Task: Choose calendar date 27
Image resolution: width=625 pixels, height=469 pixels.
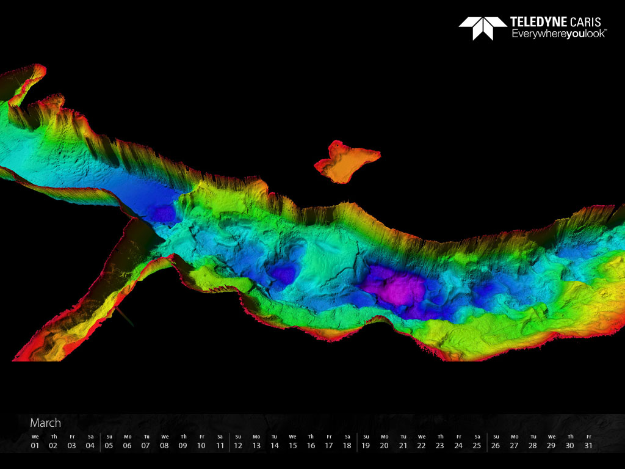Action: pyautogui.click(x=514, y=445)
